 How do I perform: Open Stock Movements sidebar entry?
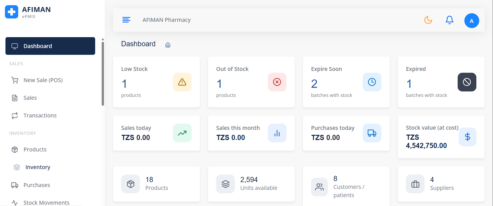point(50,202)
